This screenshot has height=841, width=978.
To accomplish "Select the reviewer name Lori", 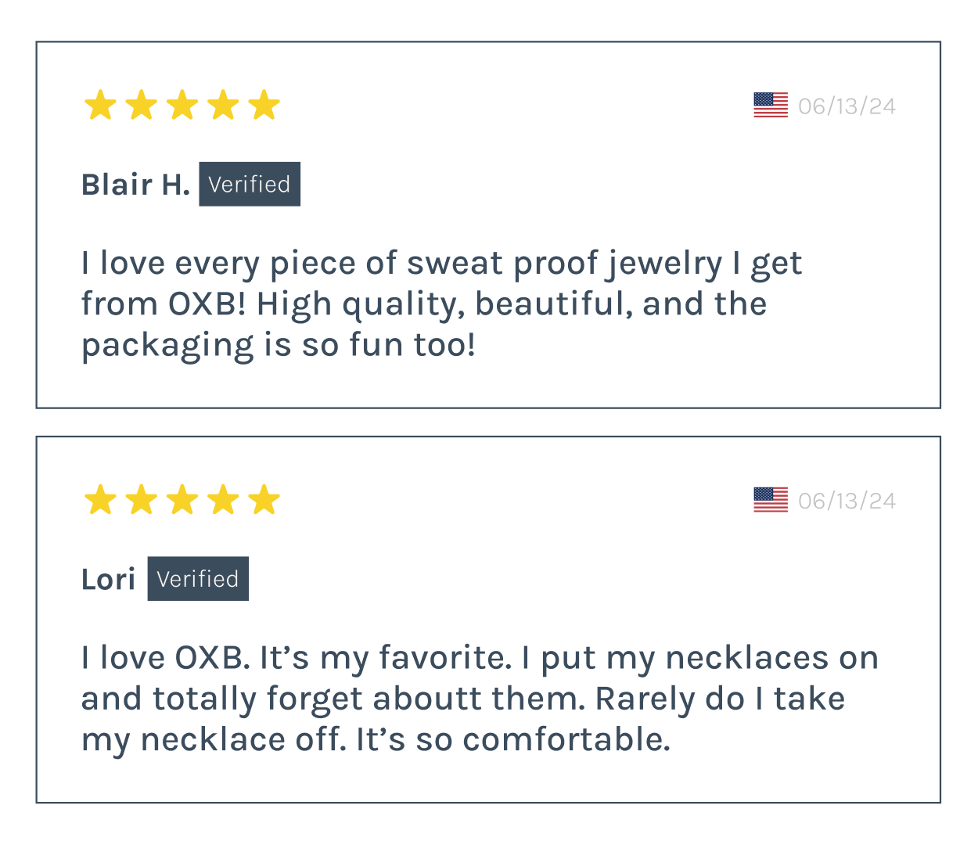I will [108, 580].
